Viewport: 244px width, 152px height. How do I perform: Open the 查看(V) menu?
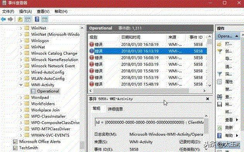point(43,12)
